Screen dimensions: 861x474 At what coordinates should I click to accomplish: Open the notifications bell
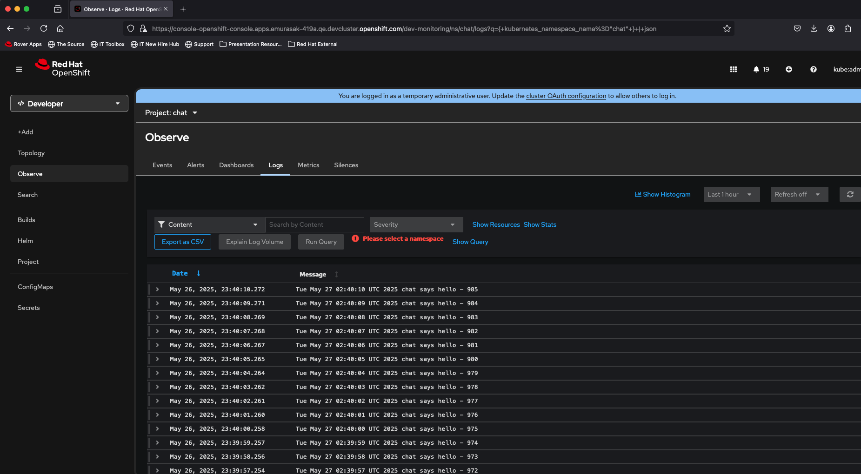756,69
